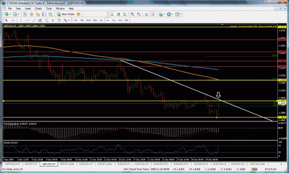Open the Strategy Tester icon

50,14
